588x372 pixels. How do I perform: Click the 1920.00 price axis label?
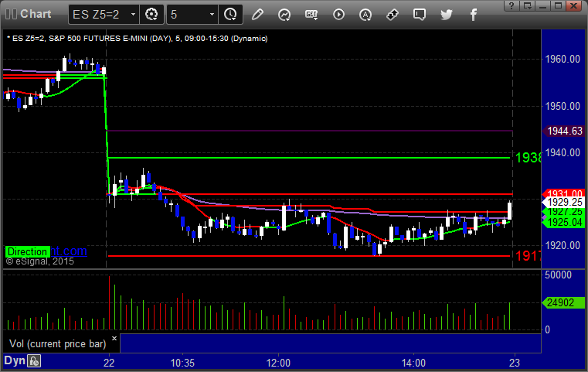click(x=563, y=245)
